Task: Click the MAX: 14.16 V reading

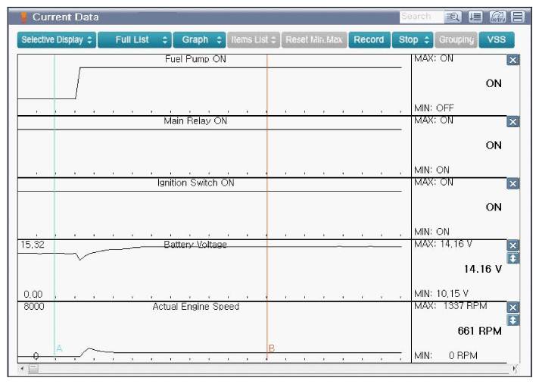Action: 443,244
